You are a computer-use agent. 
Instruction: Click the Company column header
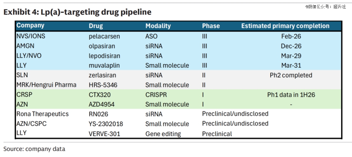pyautogui.click(x=30, y=25)
